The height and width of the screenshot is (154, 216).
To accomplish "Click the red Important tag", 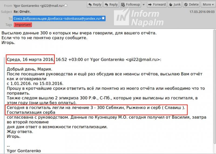I will 23,25.
